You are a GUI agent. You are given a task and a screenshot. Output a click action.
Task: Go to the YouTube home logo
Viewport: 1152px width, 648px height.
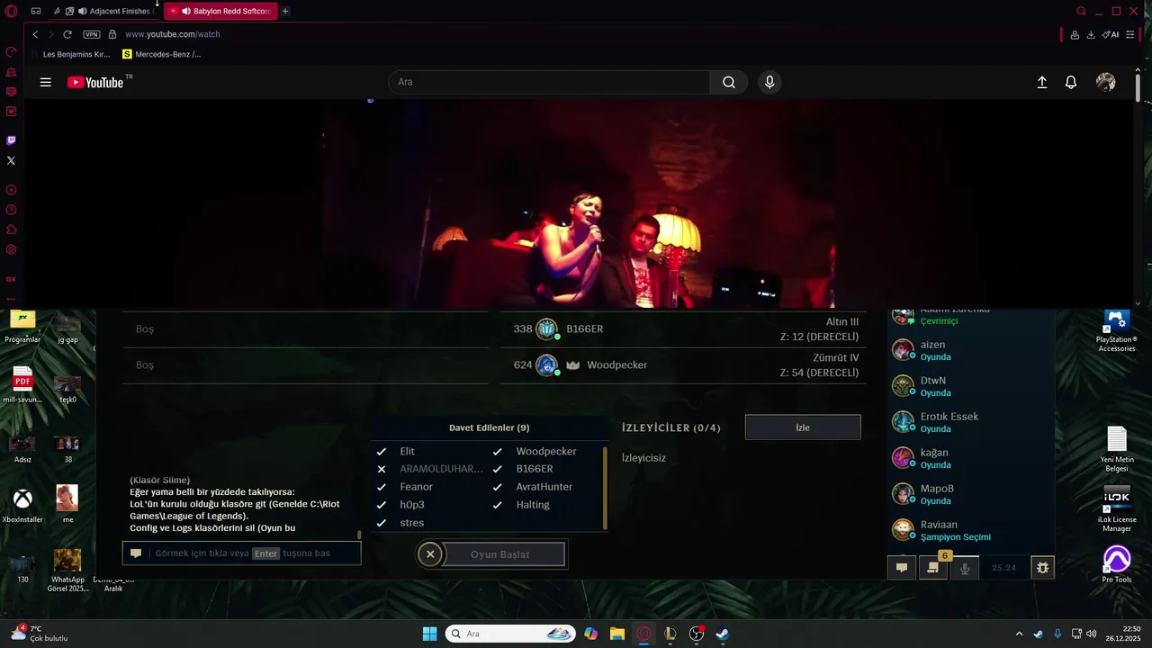tap(95, 82)
